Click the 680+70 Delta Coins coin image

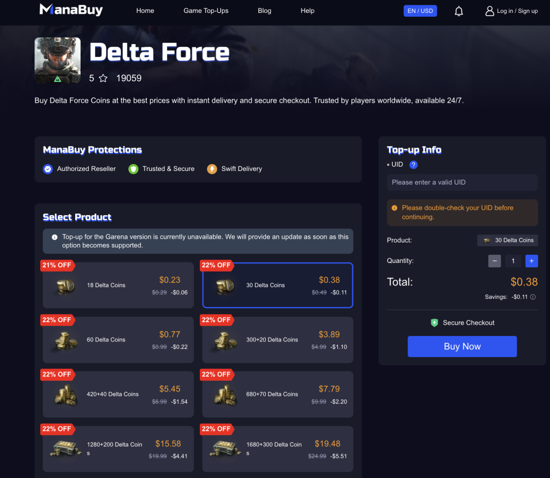point(225,395)
